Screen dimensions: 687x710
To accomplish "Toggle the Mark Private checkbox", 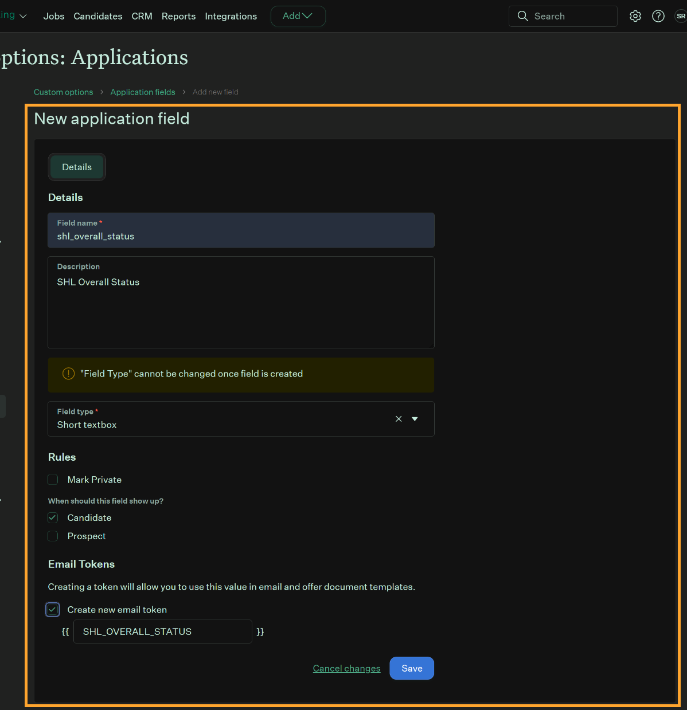I will [53, 480].
